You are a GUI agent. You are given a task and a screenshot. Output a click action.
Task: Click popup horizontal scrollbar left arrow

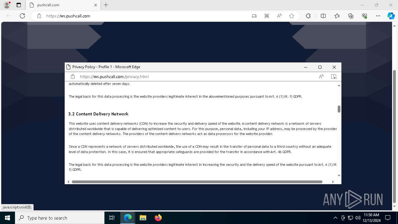pos(68,182)
